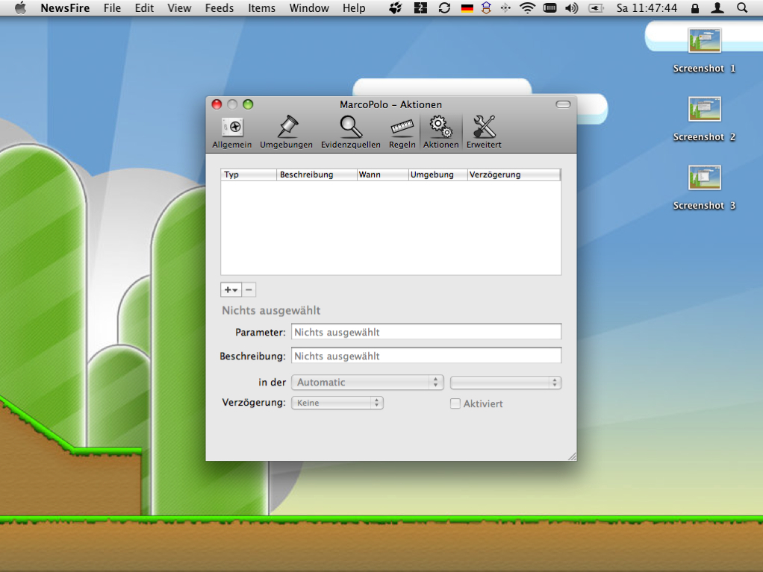The image size is (763, 572).
Task: Open the Verzögerung Keine dropdown
Action: [337, 403]
